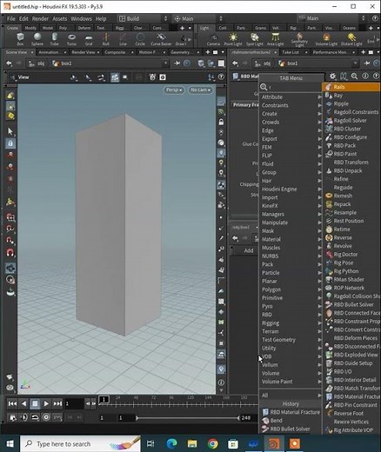Image resolution: width=381 pixels, height=452 pixels.
Task: Click the Add button in lower pane
Action: [x=249, y=250]
